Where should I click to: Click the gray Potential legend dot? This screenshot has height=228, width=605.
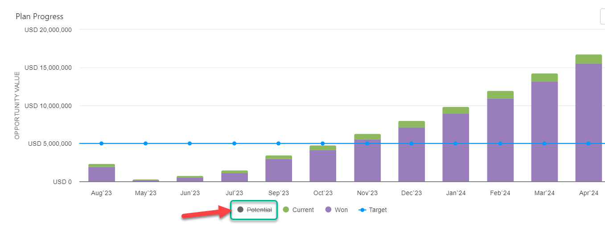(x=241, y=210)
